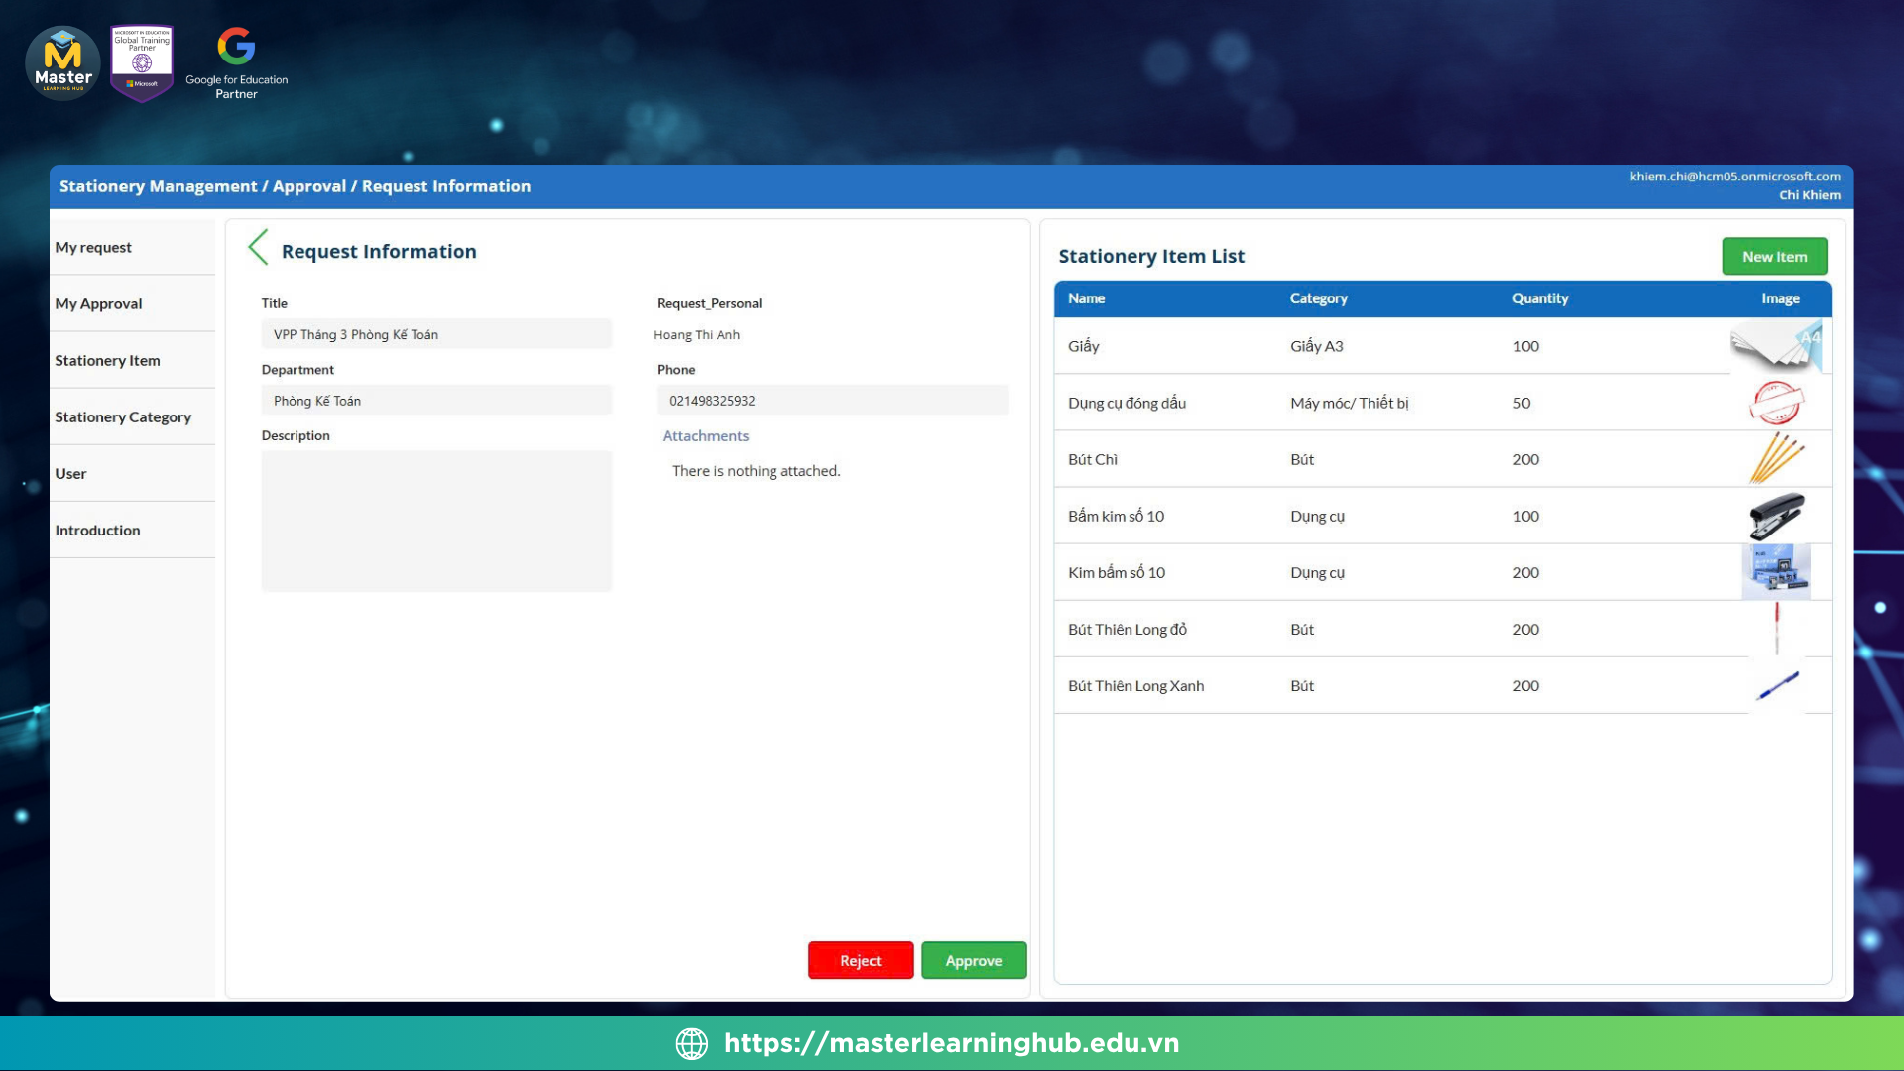The height and width of the screenshot is (1071, 1904).
Task: Click the green back arrow icon
Action: point(258,248)
